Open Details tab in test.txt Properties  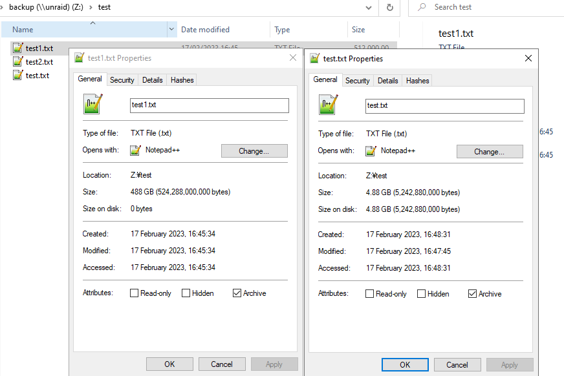(388, 81)
